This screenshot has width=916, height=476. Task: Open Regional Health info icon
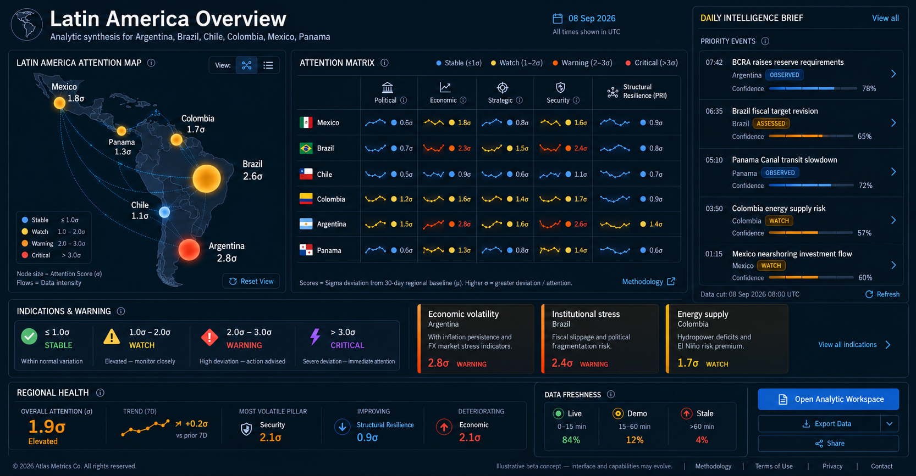(100, 393)
